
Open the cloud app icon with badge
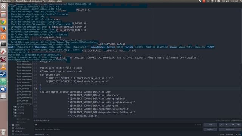[3, 89]
